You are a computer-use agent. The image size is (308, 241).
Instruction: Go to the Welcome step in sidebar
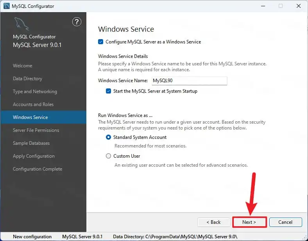click(x=22, y=66)
